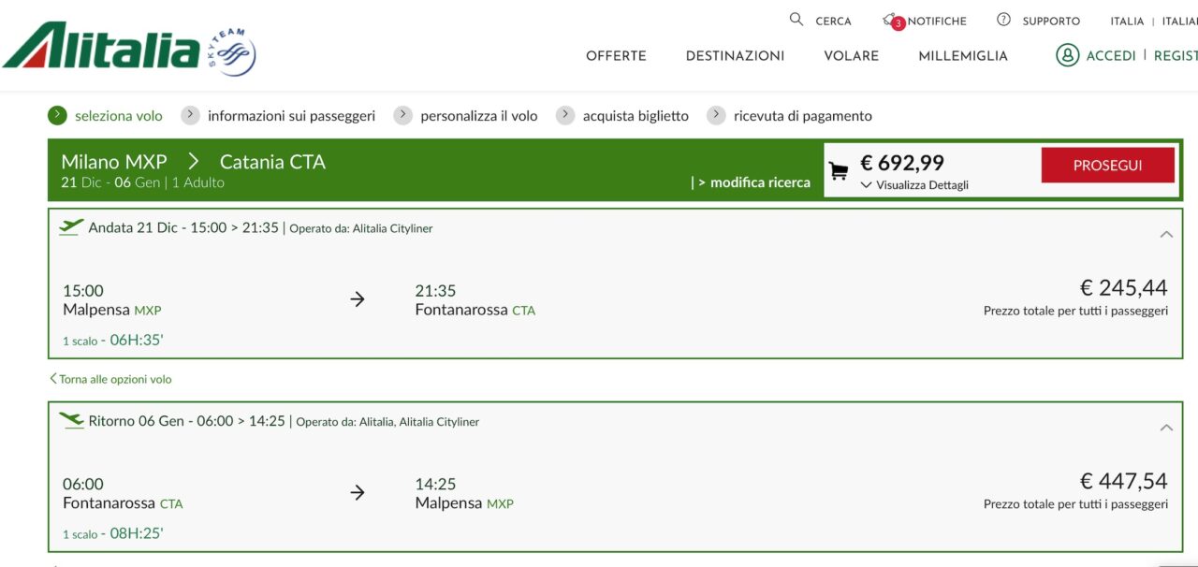Click the departing plane icon for Andata

(71, 226)
